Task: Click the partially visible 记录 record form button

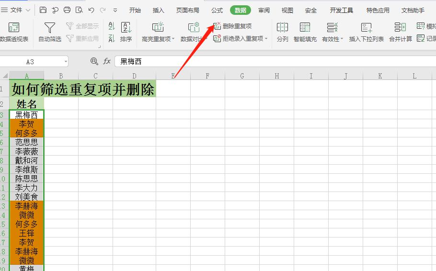Action: coord(426,38)
